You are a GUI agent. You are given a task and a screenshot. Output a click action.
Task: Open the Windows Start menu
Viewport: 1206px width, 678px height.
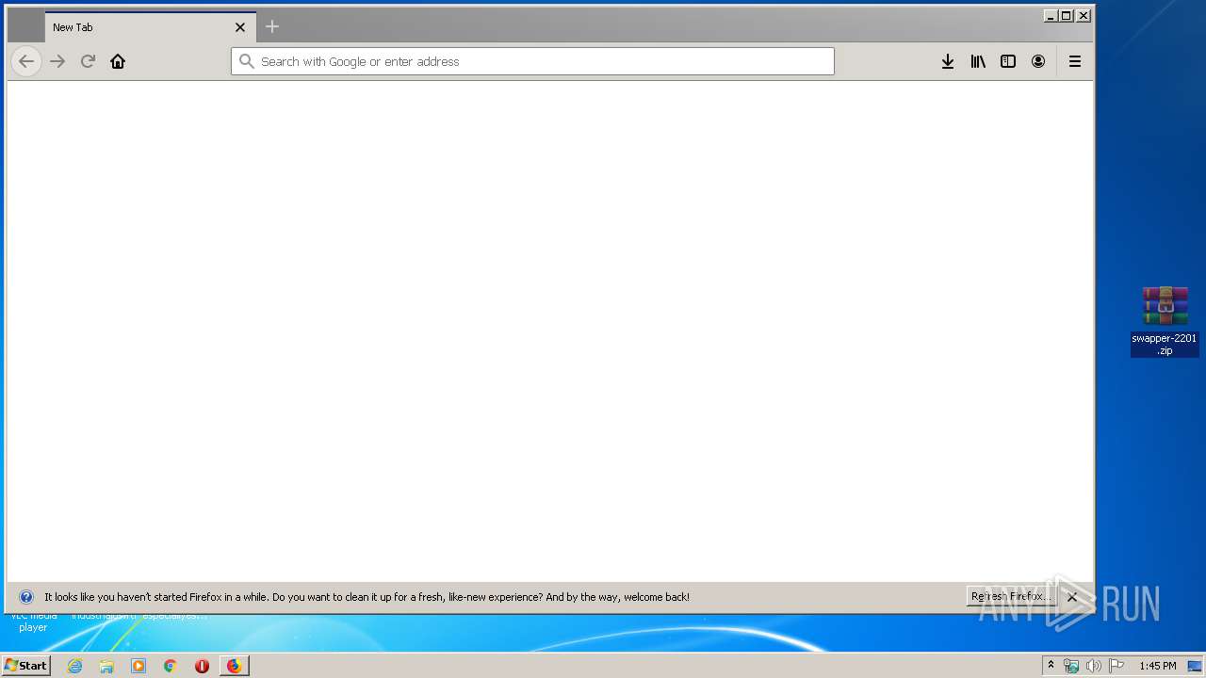click(26, 666)
